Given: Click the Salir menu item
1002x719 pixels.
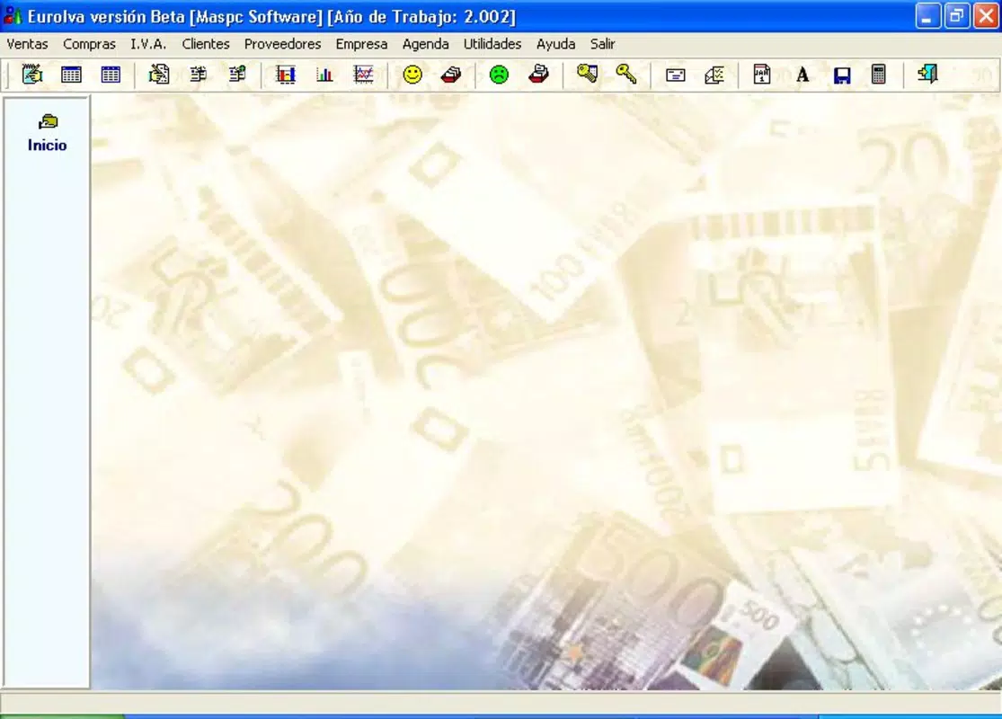Looking at the screenshot, I should point(602,44).
